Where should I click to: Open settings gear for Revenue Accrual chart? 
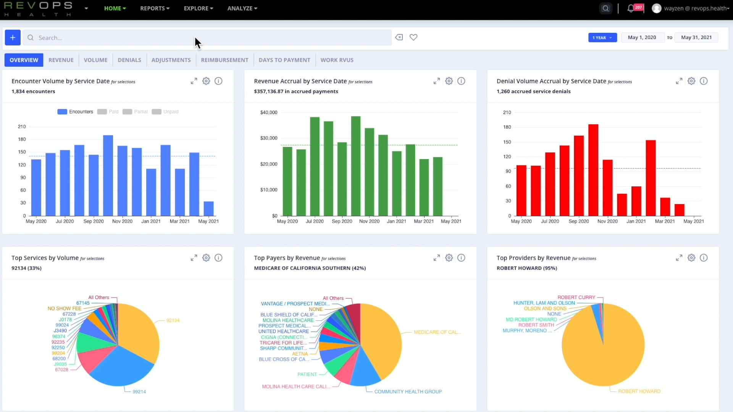(x=449, y=81)
